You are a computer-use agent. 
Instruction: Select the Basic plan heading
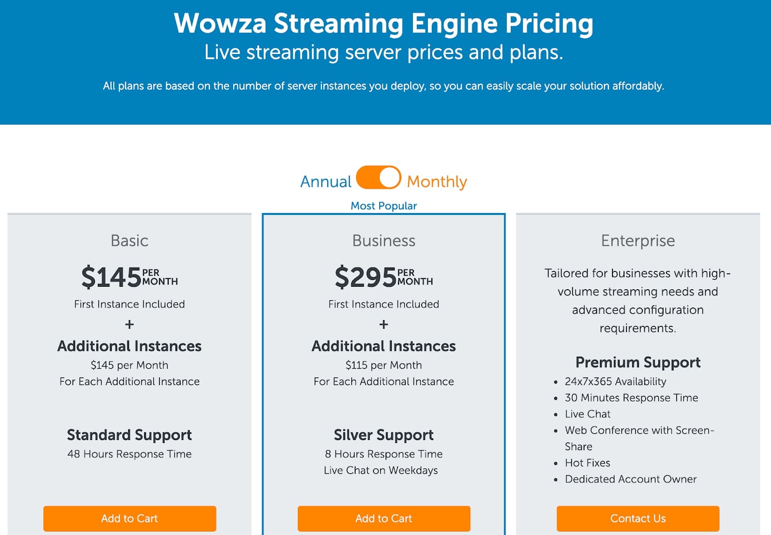(x=129, y=241)
